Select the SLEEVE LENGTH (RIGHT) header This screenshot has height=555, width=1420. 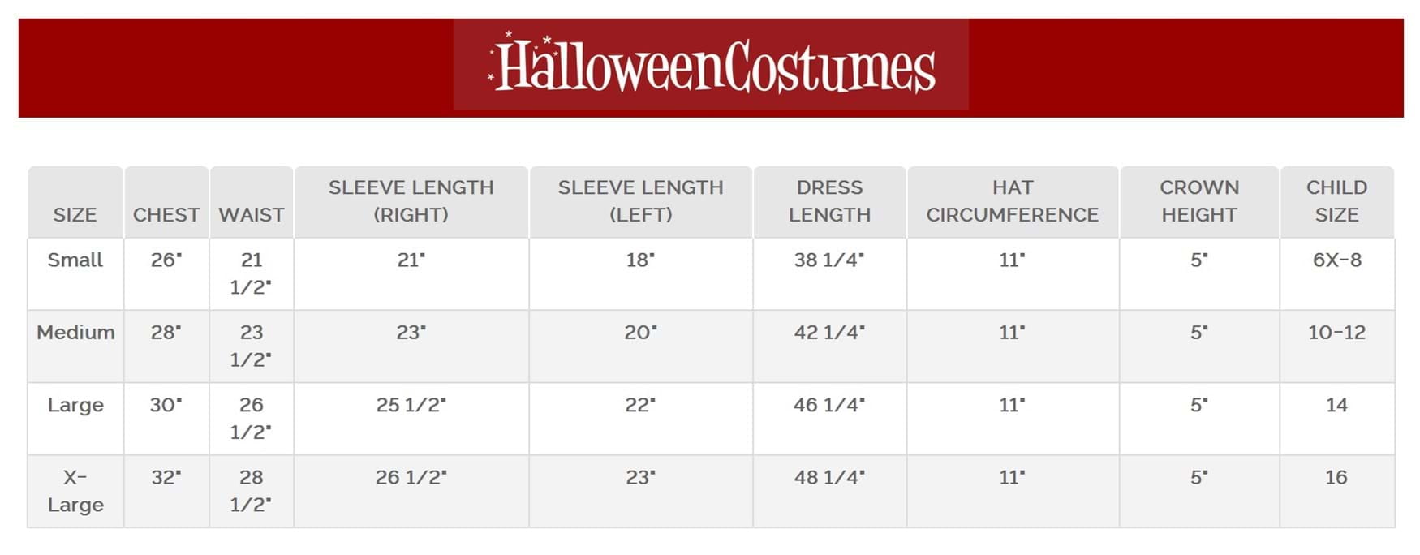click(411, 201)
